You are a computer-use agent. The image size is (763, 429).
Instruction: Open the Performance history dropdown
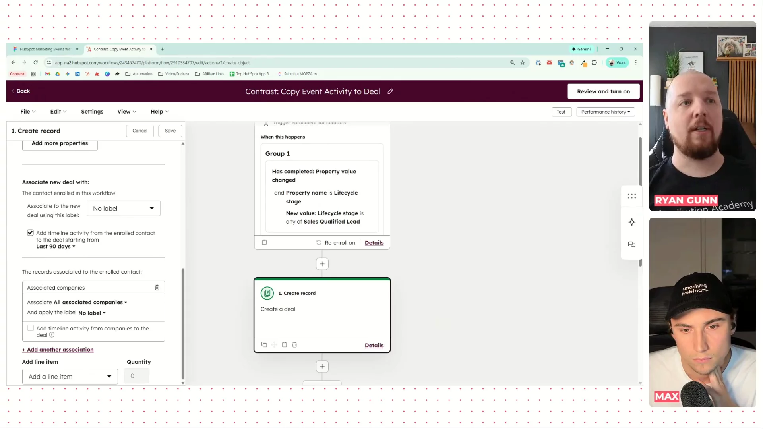click(605, 112)
